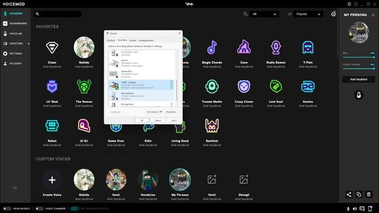
Task: Click Cancel in the Sound dialog
Action: [158, 120]
